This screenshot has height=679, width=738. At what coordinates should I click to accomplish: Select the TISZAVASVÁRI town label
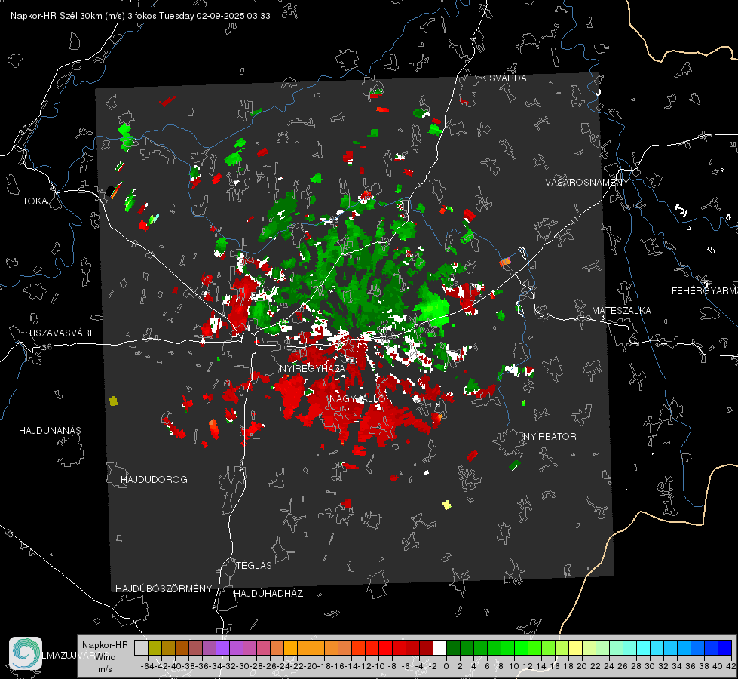point(60,333)
